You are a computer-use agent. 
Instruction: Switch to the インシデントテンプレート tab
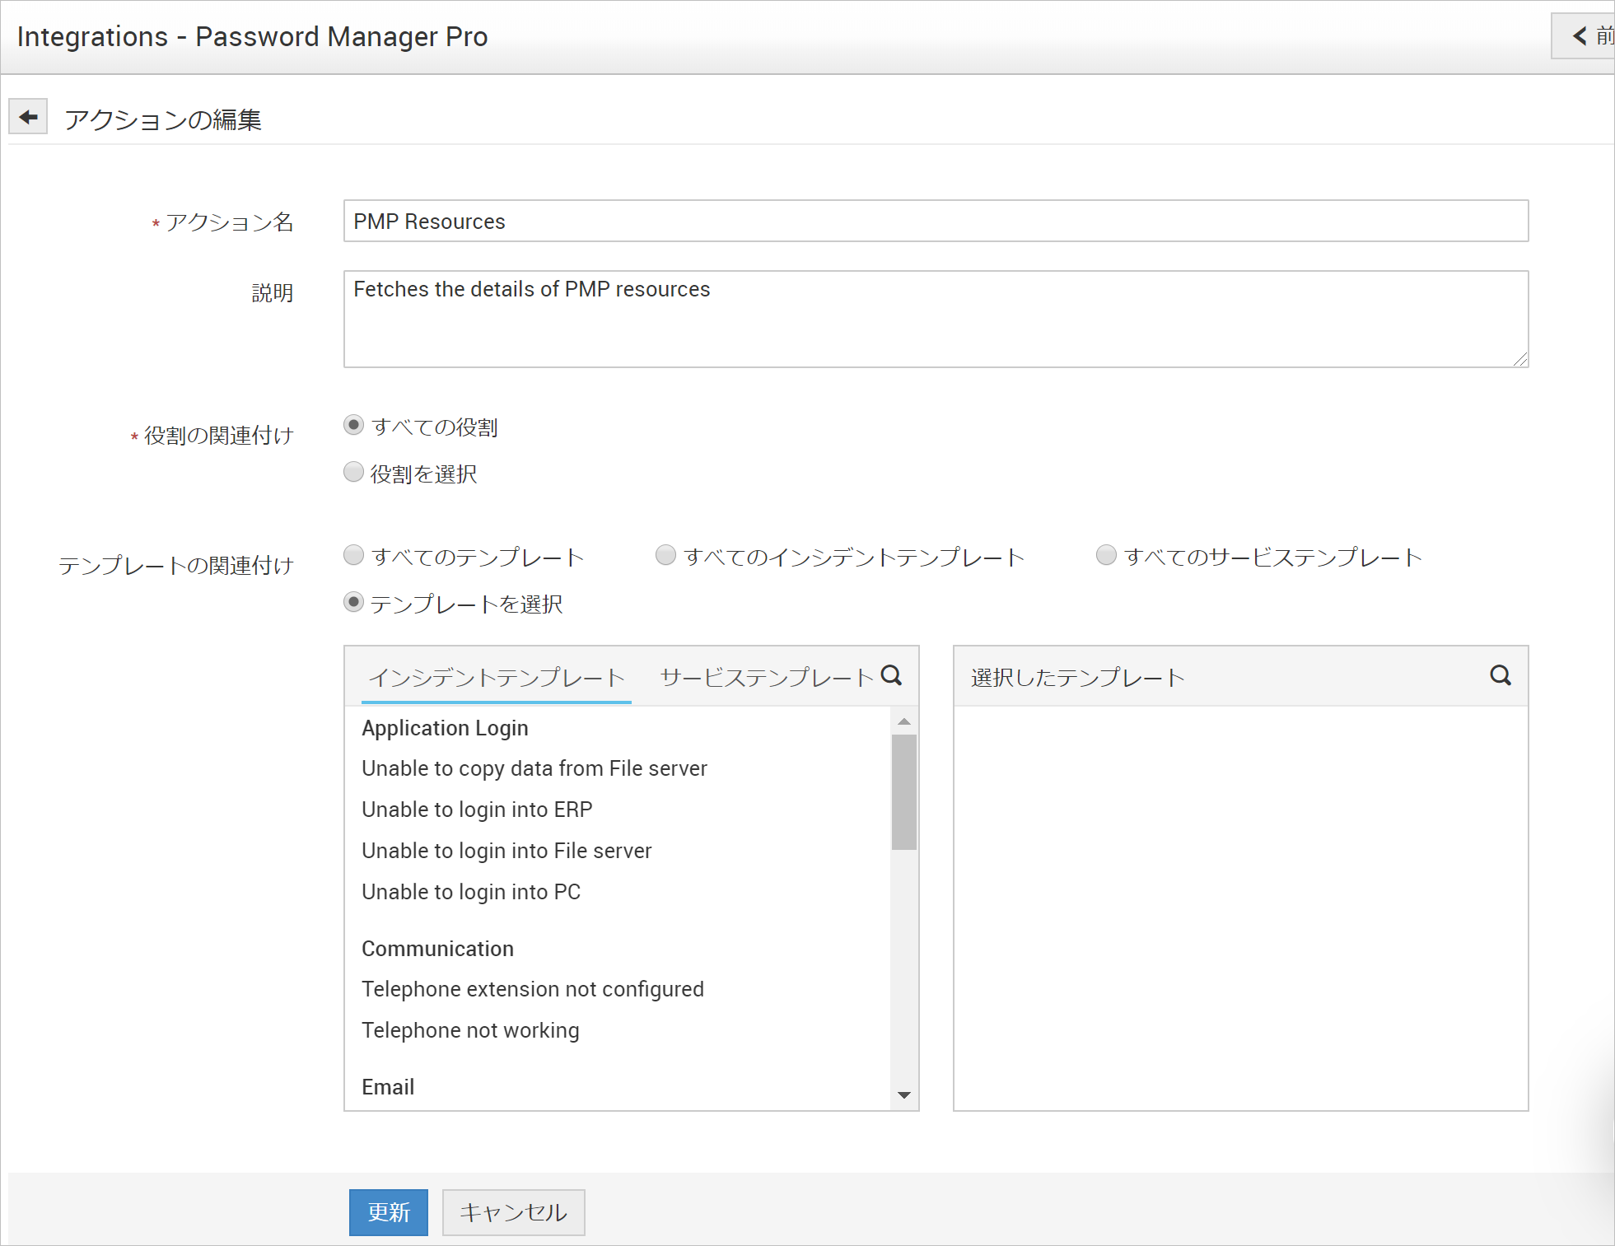point(497,677)
